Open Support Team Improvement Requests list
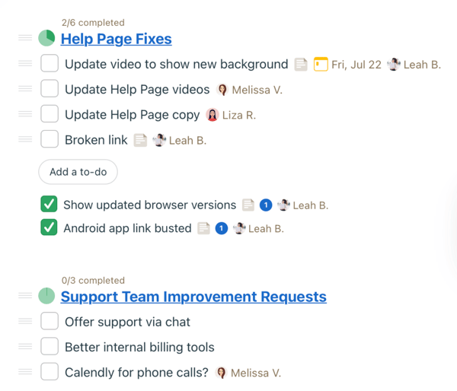 (x=193, y=297)
